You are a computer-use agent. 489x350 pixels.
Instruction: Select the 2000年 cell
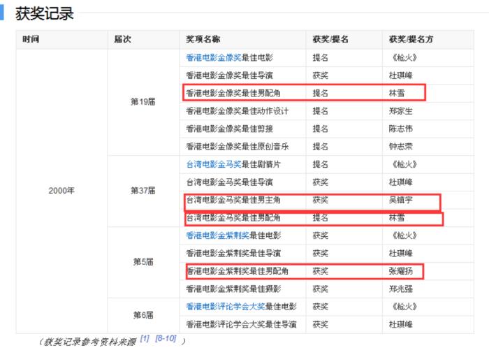point(61,191)
